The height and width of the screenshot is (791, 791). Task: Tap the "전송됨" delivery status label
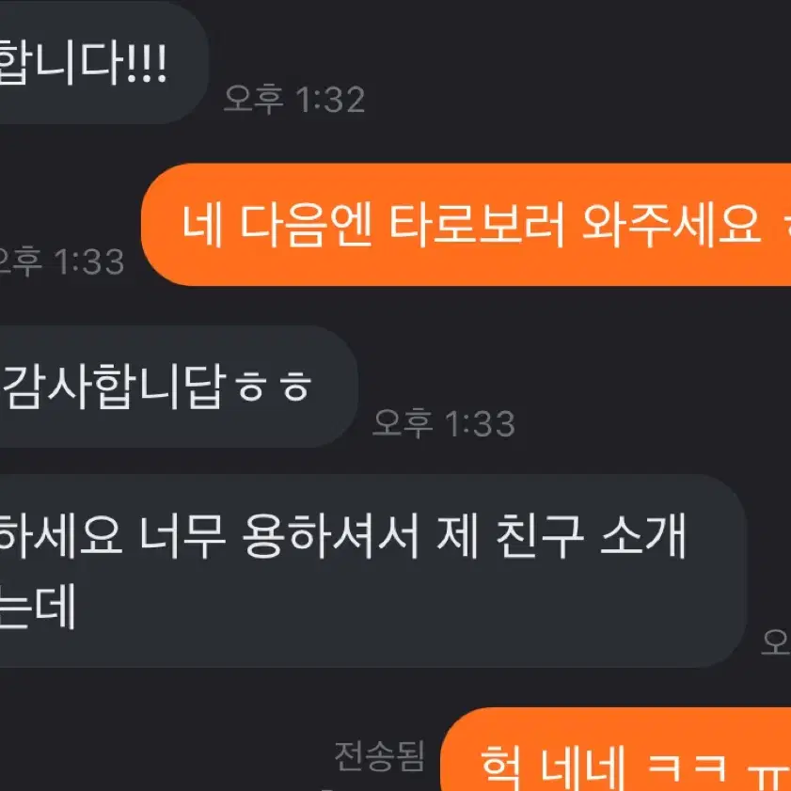point(379,755)
